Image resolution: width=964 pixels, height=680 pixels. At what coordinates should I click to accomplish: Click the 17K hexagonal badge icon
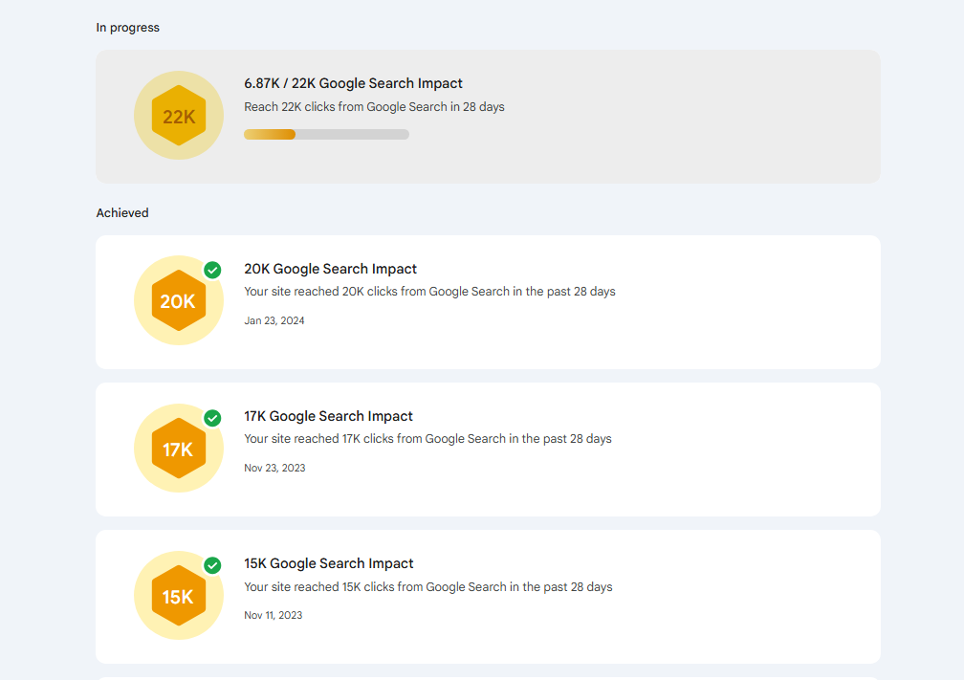178,448
